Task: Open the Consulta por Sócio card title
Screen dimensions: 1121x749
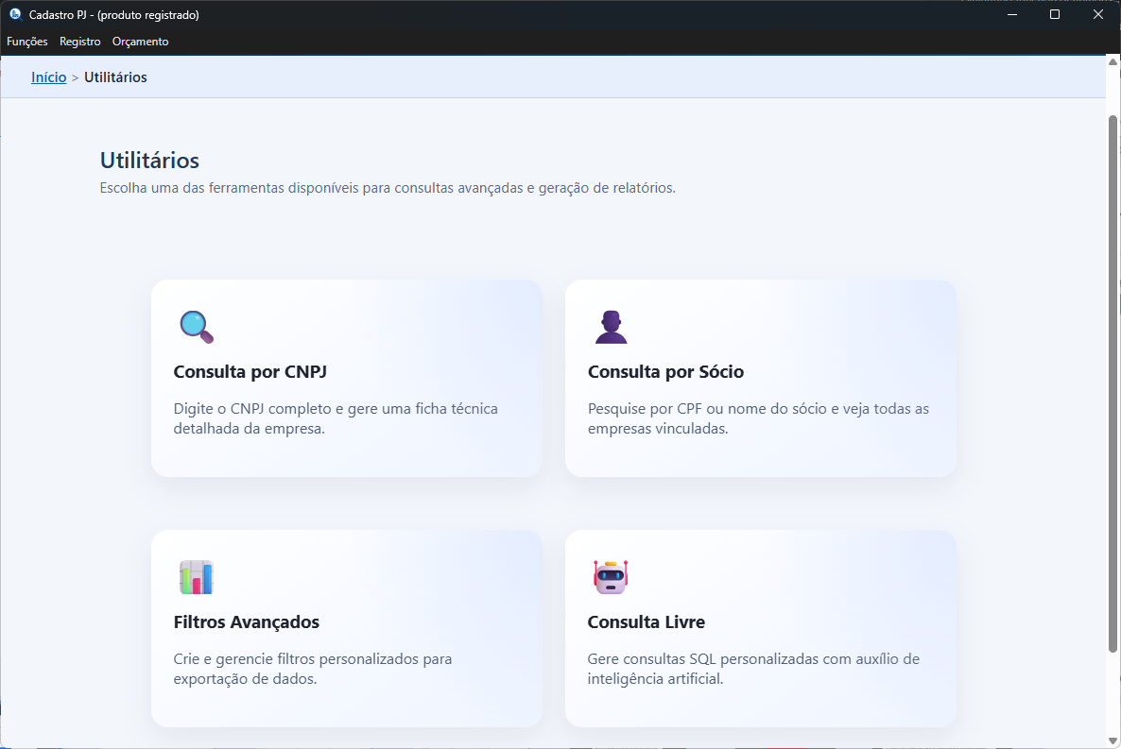Action: point(665,372)
